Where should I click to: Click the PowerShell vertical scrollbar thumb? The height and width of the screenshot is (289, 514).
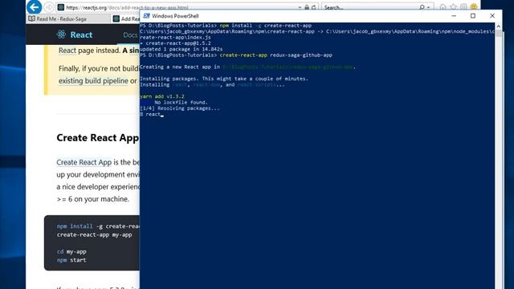tap(498, 33)
